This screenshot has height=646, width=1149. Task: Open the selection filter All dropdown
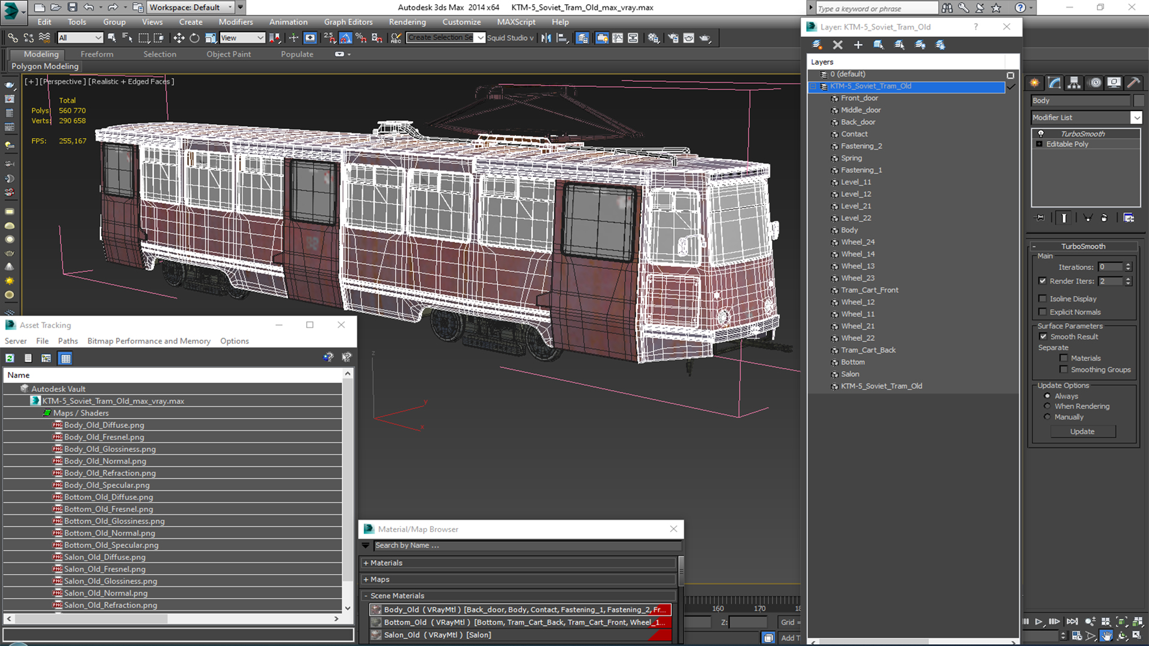coord(80,38)
